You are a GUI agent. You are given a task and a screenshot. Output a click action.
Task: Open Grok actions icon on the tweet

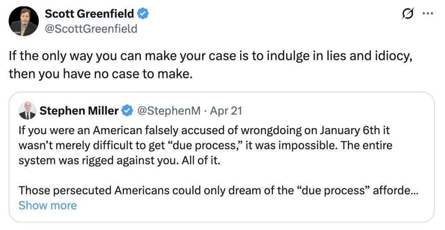tap(407, 14)
